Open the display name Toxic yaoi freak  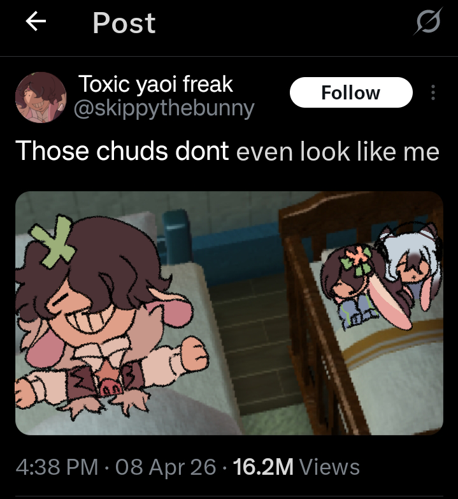155,83
